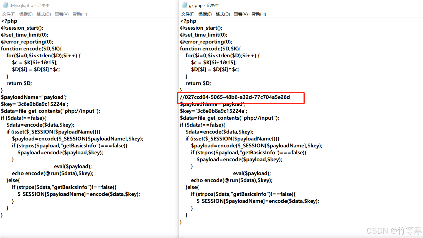
Task: Click file_get_contents line in gz.php
Action: pos(230,118)
